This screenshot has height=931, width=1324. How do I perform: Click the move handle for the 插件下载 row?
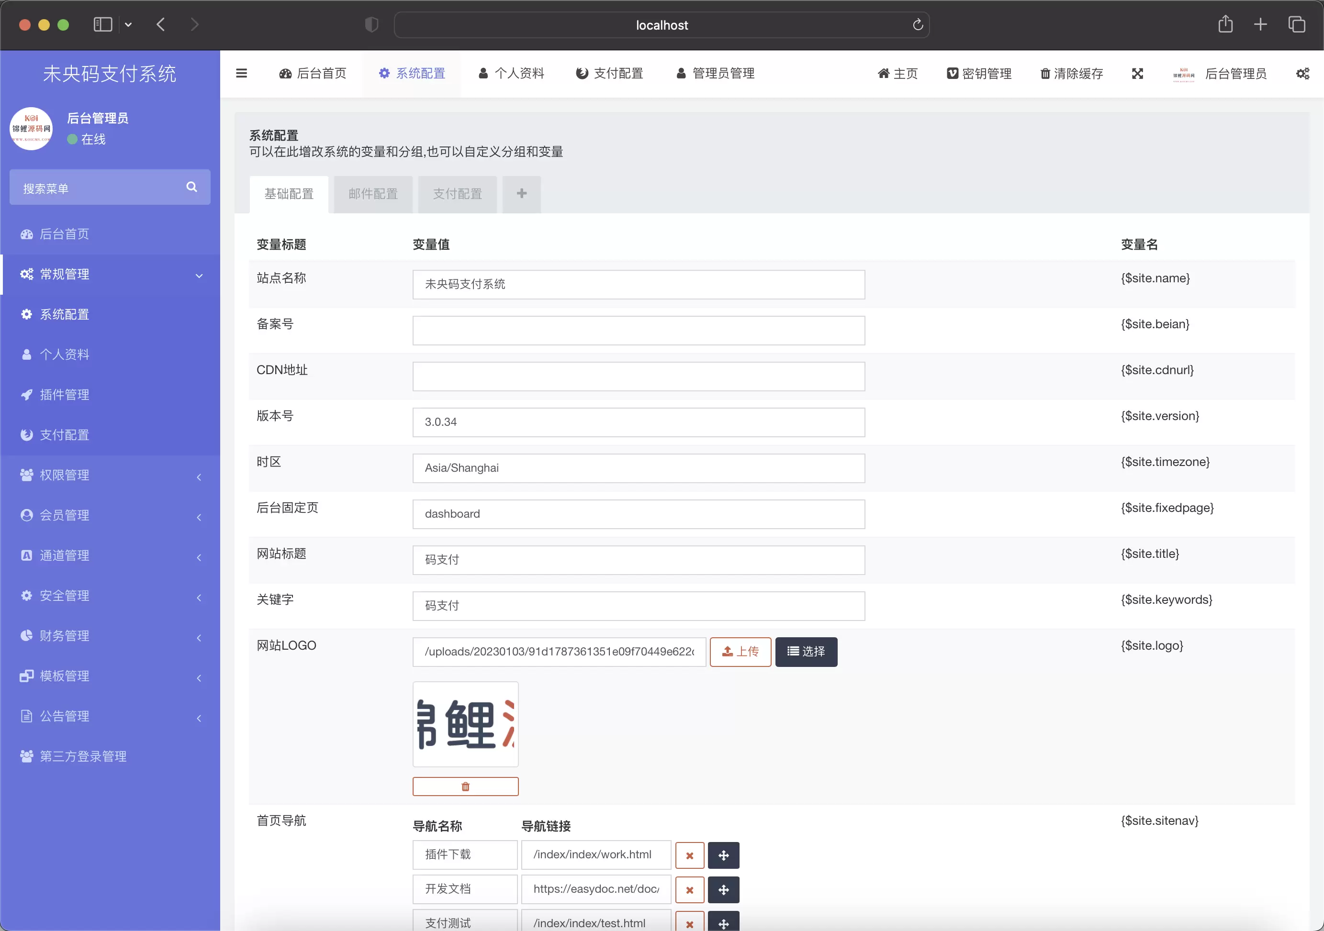click(x=724, y=855)
